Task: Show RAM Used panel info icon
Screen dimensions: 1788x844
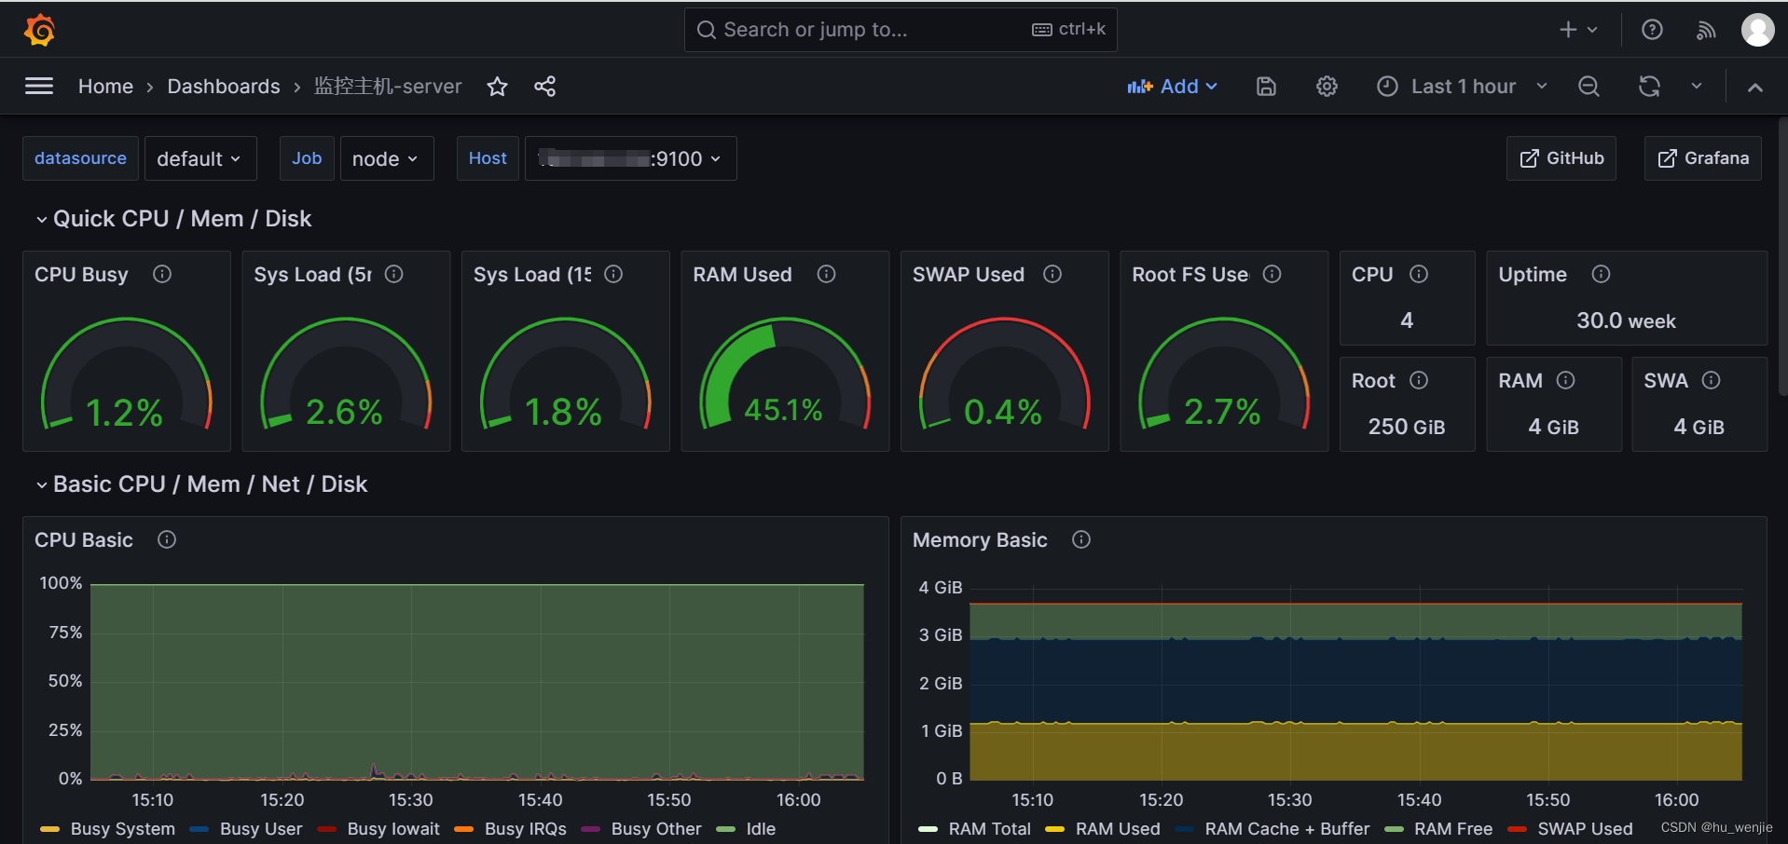Action: [x=826, y=274]
